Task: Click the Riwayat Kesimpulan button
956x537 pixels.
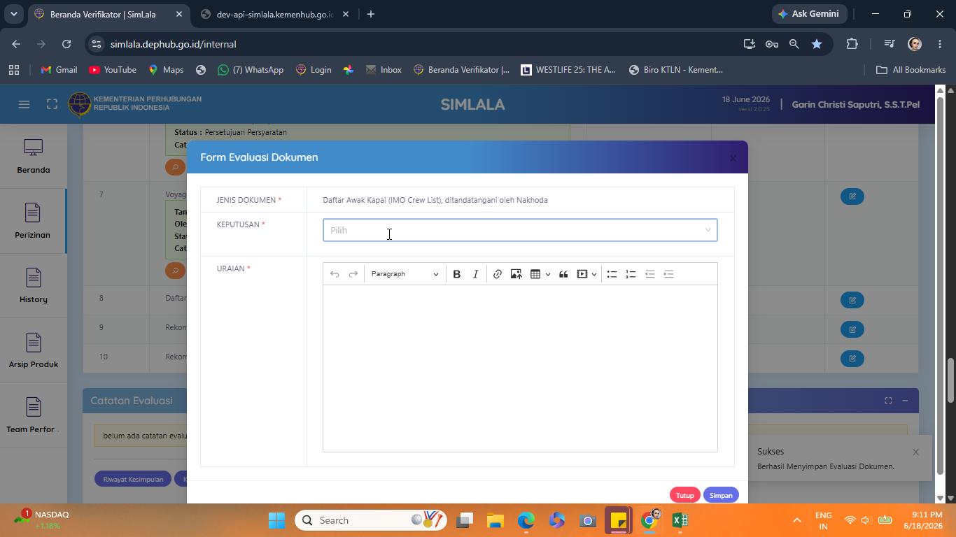Action: (133, 479)
